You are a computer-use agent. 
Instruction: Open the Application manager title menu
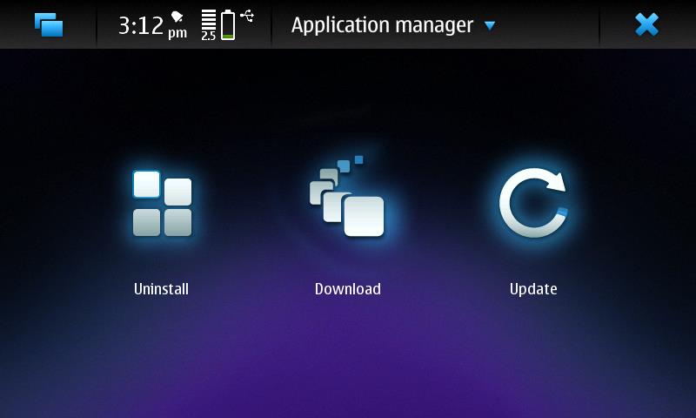(382, 25)
